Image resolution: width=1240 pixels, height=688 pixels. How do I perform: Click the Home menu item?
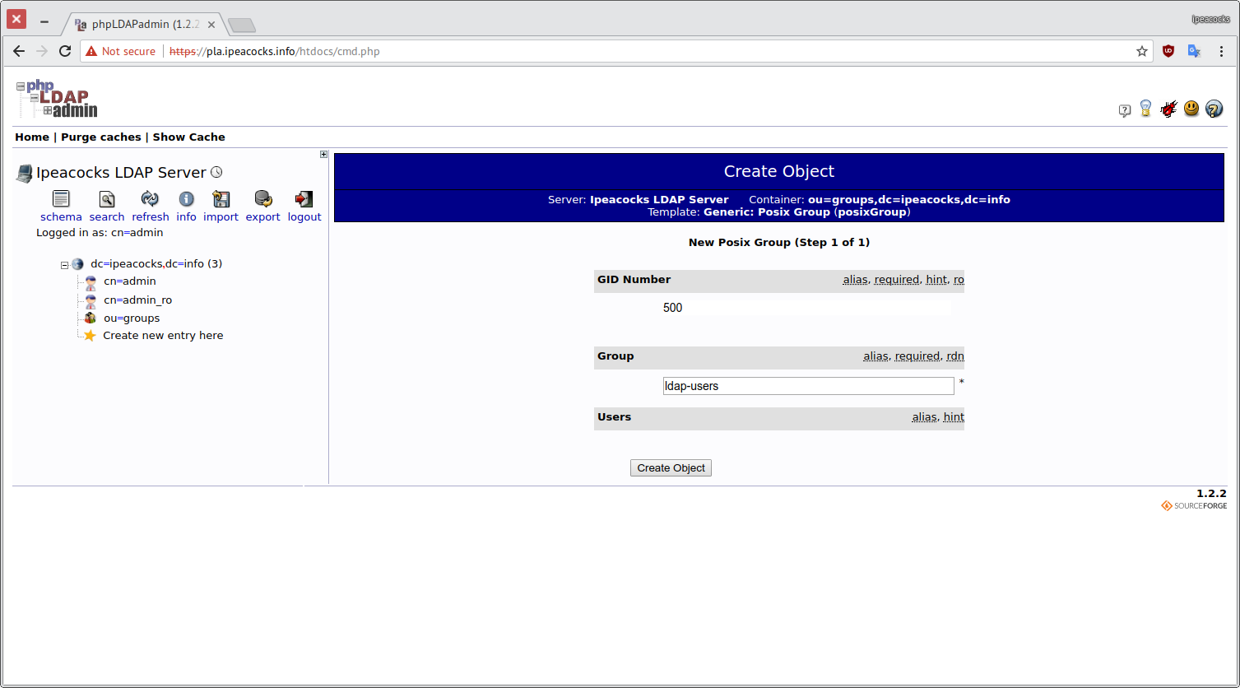click(x=32, y=137)
